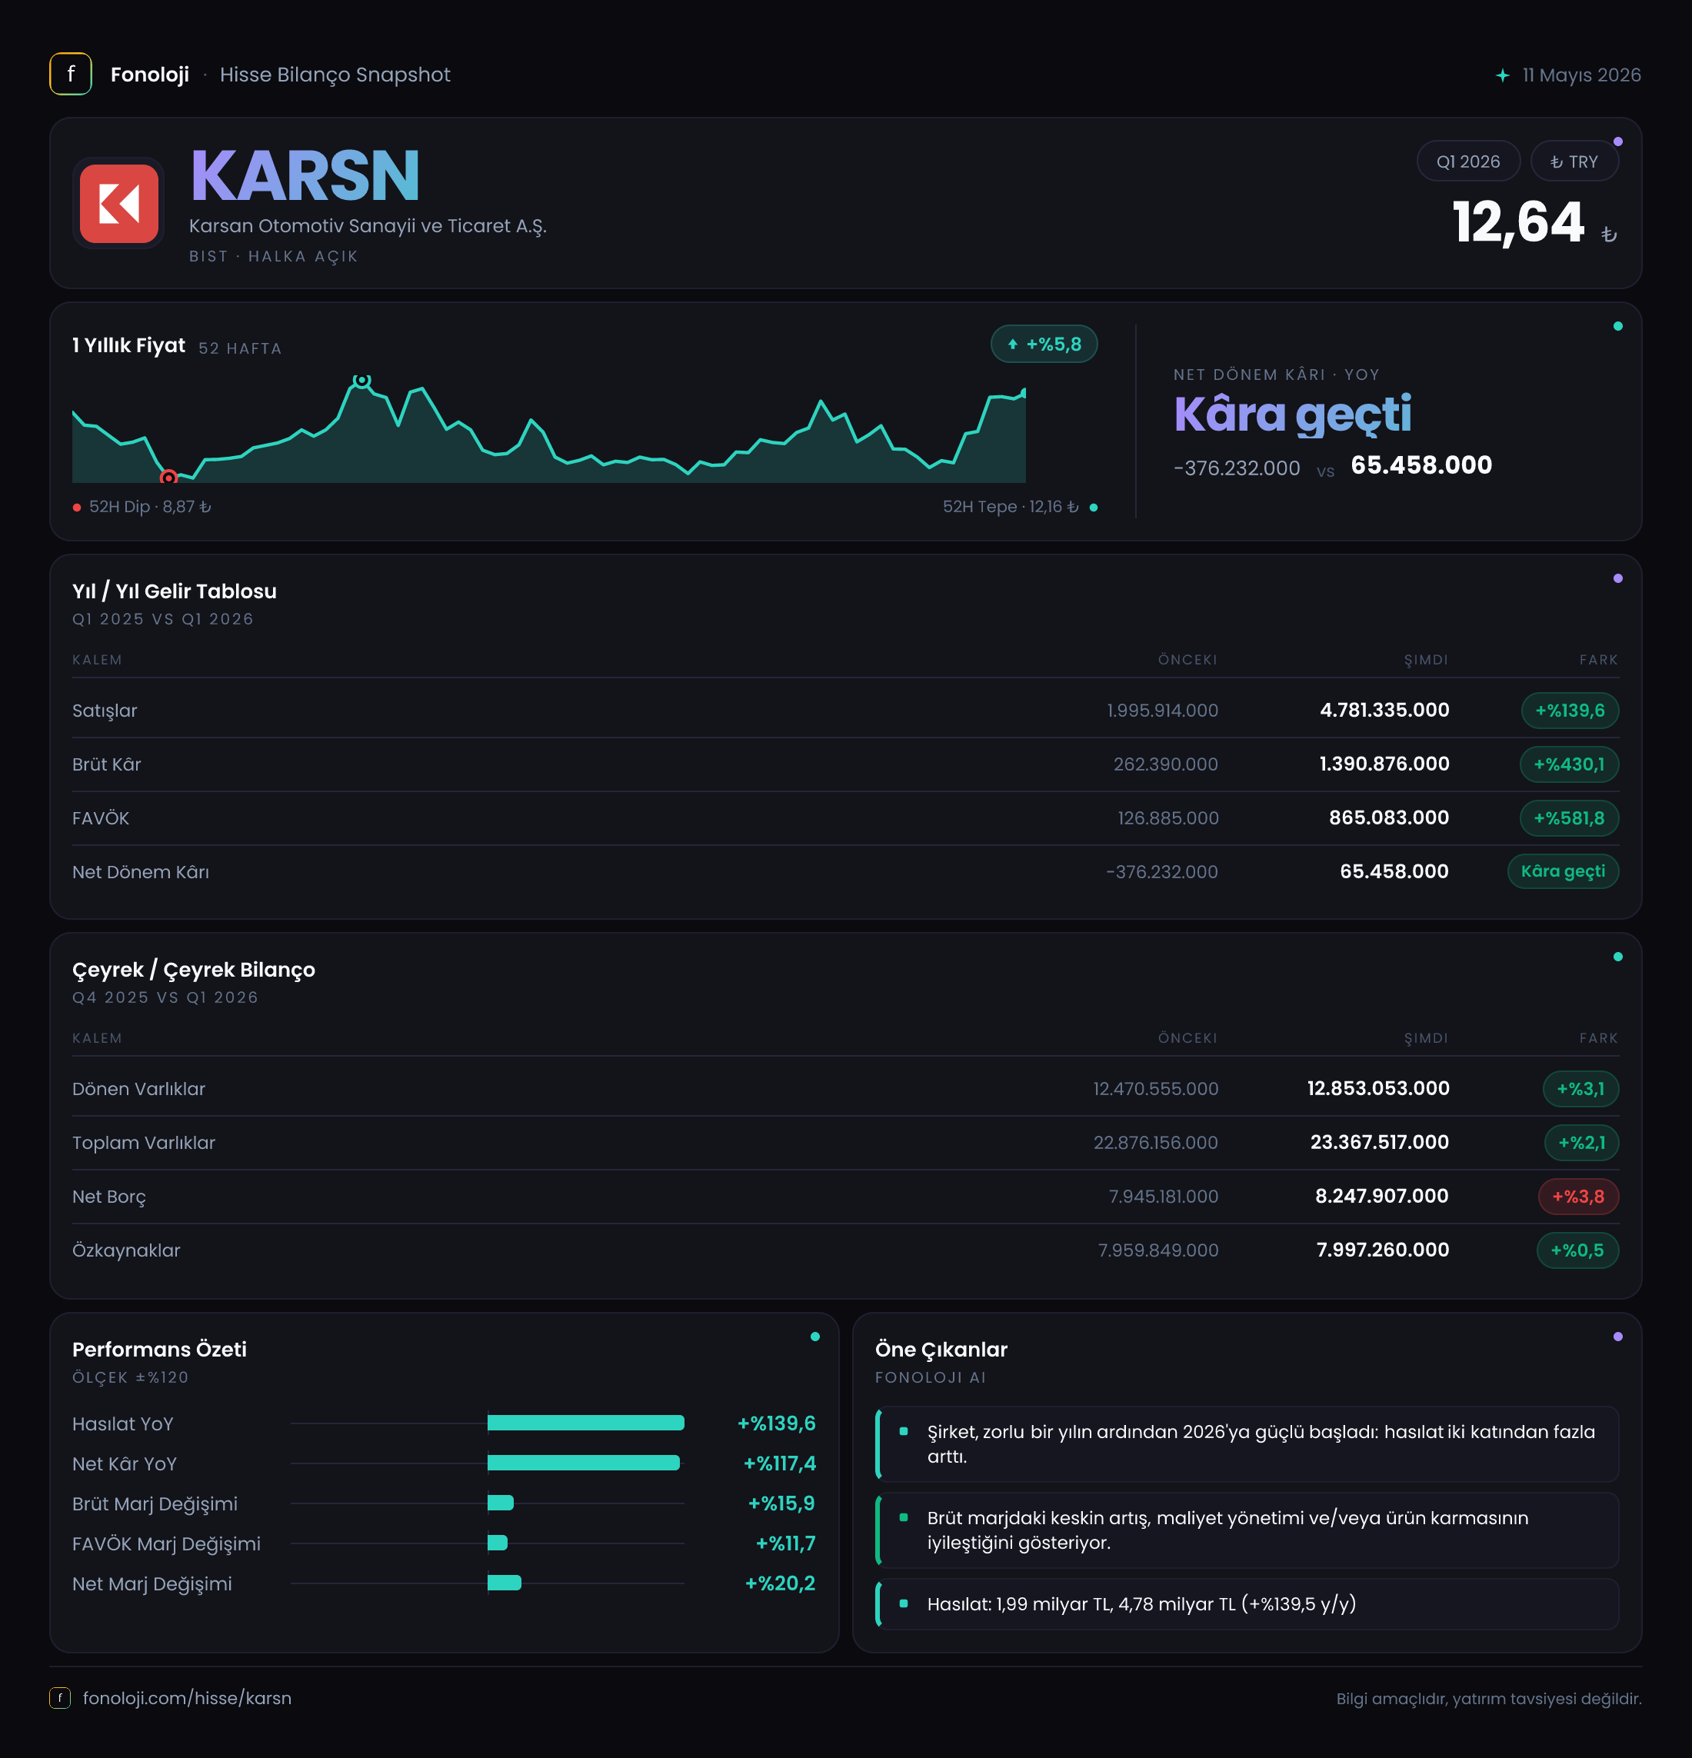Click the +%0,5 badge for Özkaynaklar
Image resolution: width=1692 pixels, height=1758 pixels.
pyautogui.click(x=1577, y=1250)
